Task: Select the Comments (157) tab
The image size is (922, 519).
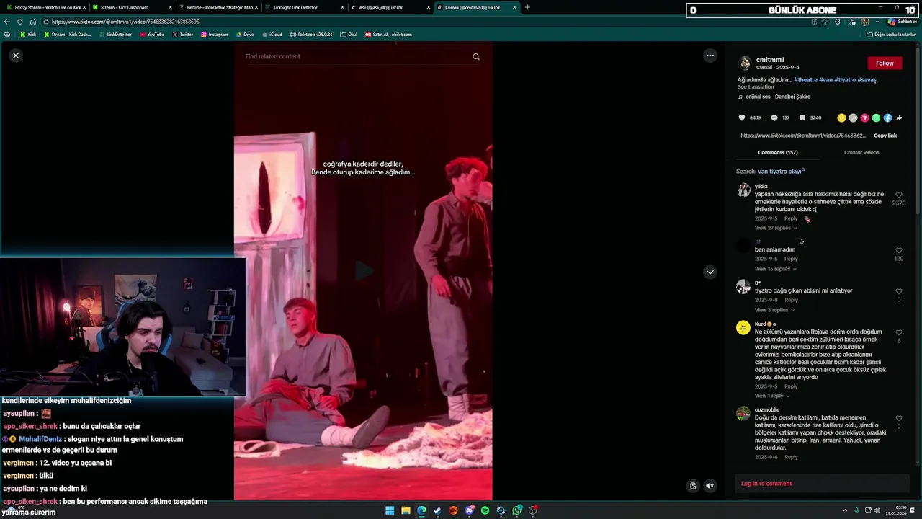Action: [x=777, y=152]
